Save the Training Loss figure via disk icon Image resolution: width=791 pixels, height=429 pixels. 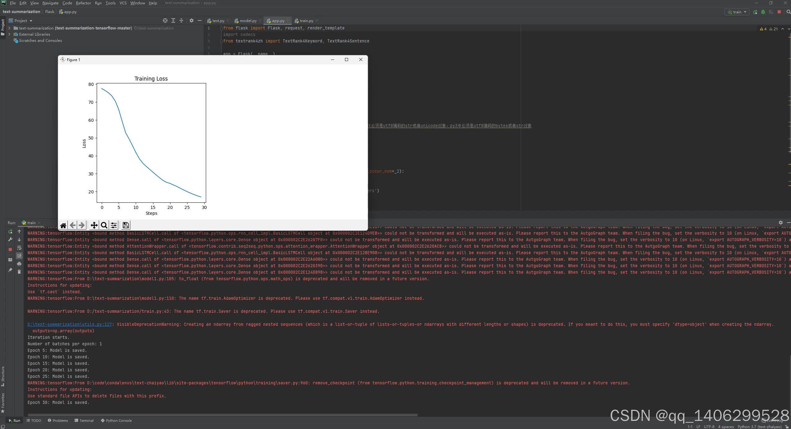(x=126, y=225)
